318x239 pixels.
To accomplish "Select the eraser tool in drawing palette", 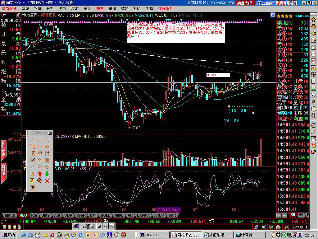I will click(x=40, y=181).
